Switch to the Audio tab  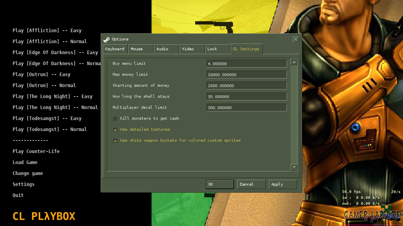tap(166, 49)
